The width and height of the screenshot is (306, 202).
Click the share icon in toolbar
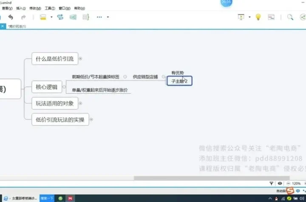(x=302, y=17)
